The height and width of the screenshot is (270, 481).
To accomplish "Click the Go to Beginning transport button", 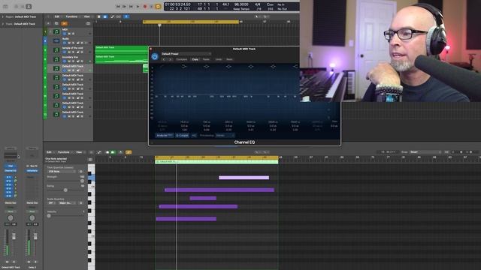I will pyautogui.click(x=131, y=7).
